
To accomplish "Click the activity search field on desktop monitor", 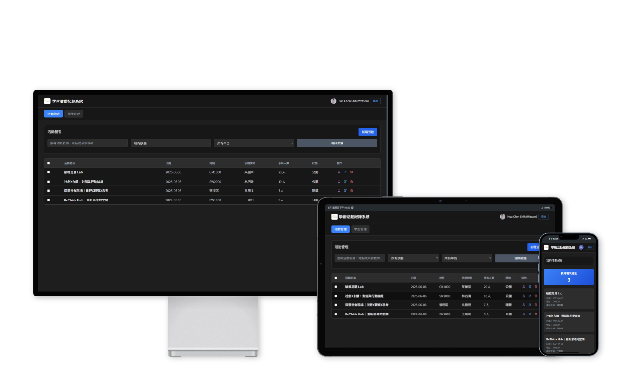I will [x=88, y=143].
